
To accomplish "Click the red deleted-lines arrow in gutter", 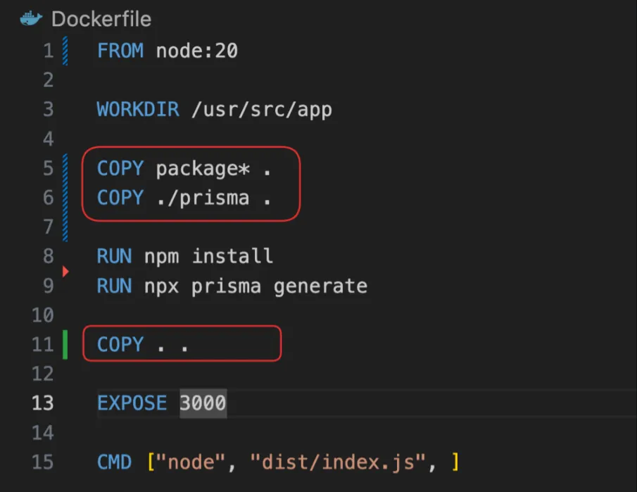I will [x=66, y=271].
